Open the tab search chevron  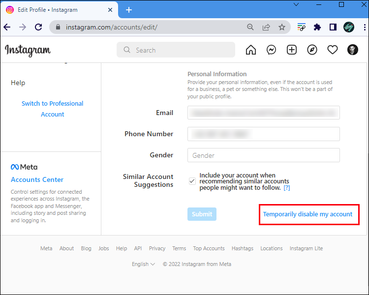pyautogui.click(x=296, y=4)
